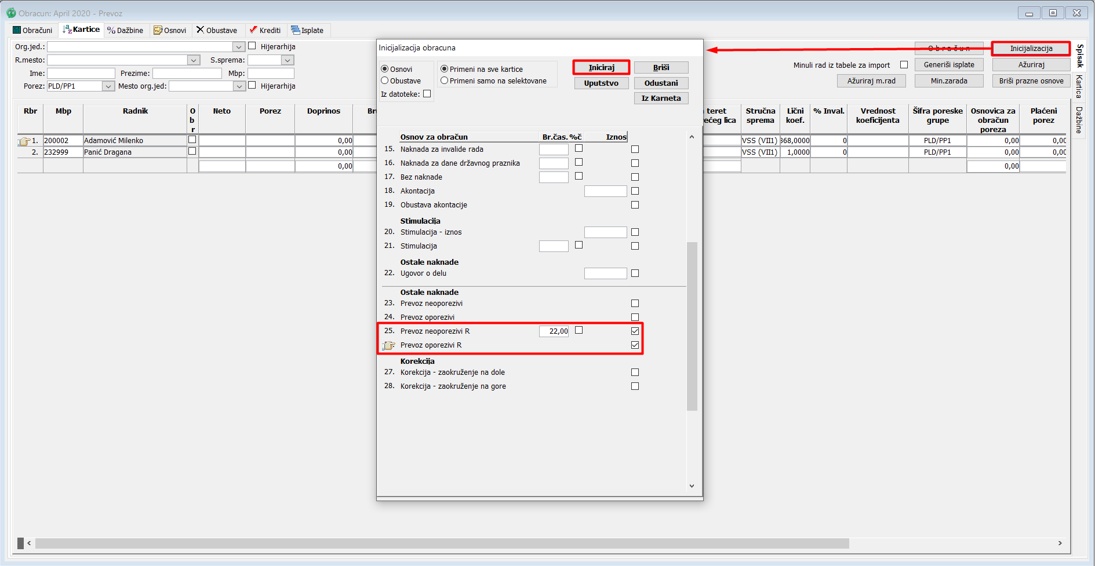Click the hand pointer icon beside Adamović row
Image resolution: width=1095 pixels, height=566 pixels.
[x=24, y=141]
